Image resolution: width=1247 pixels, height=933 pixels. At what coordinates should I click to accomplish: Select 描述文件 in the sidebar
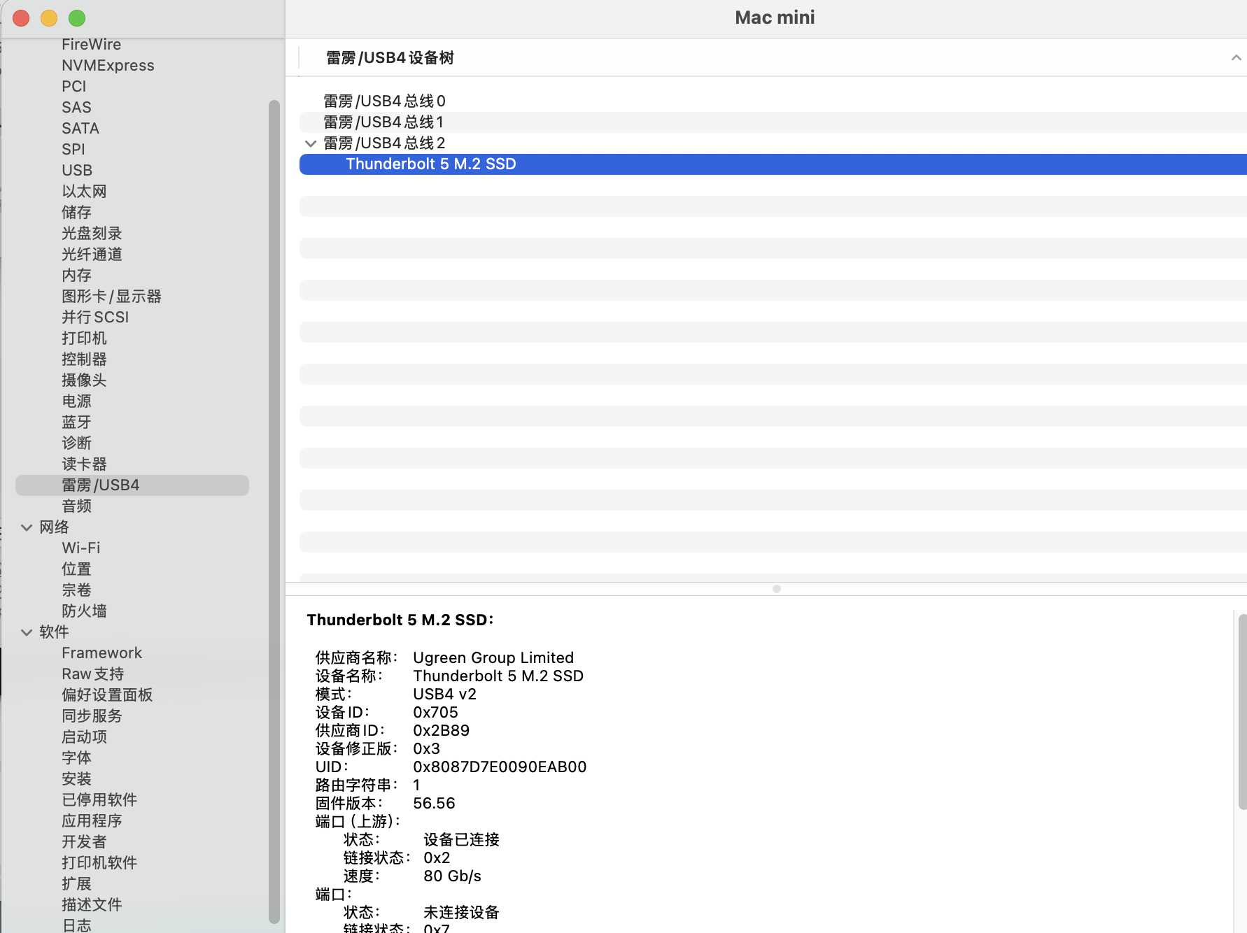click(92, 905)
